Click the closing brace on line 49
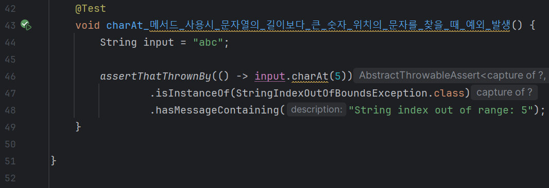The width and height of the screenshot is (549, 188). tap(78, 127)
